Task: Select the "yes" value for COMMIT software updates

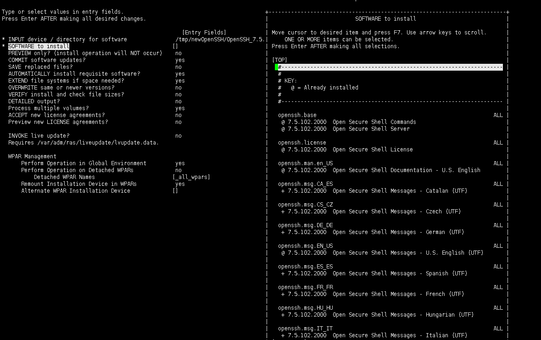Action: tap(180, 60)
